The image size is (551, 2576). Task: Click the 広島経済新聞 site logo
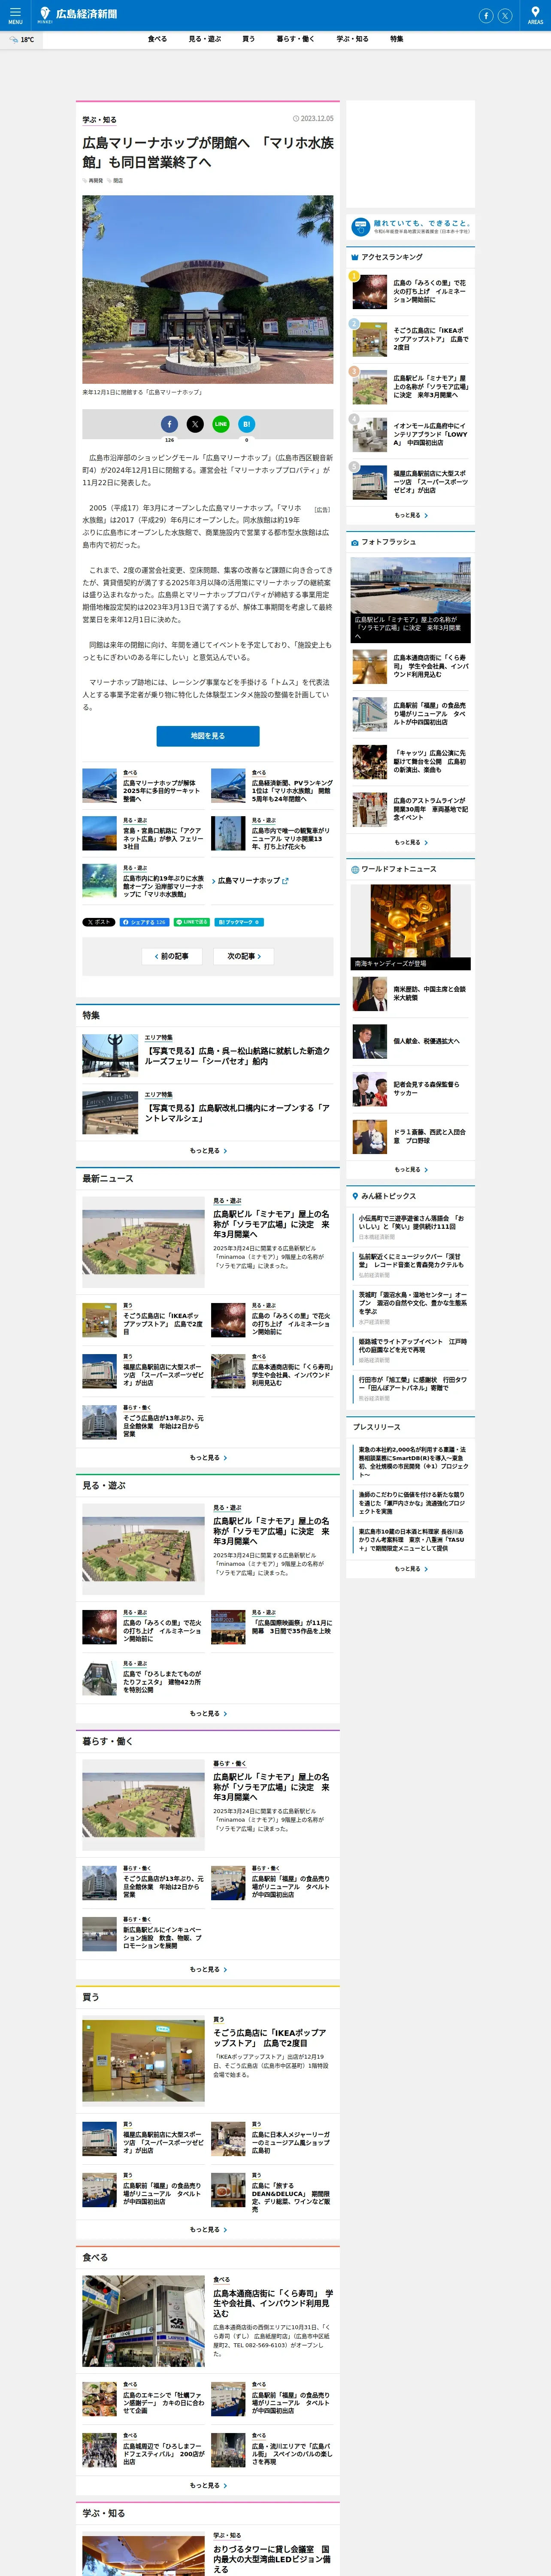click(x=77, y=14)
